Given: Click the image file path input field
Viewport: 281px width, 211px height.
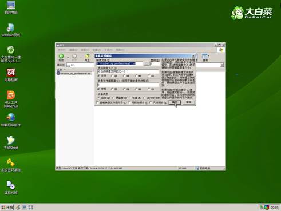Looking at the screenshot, I should (120, 63).
